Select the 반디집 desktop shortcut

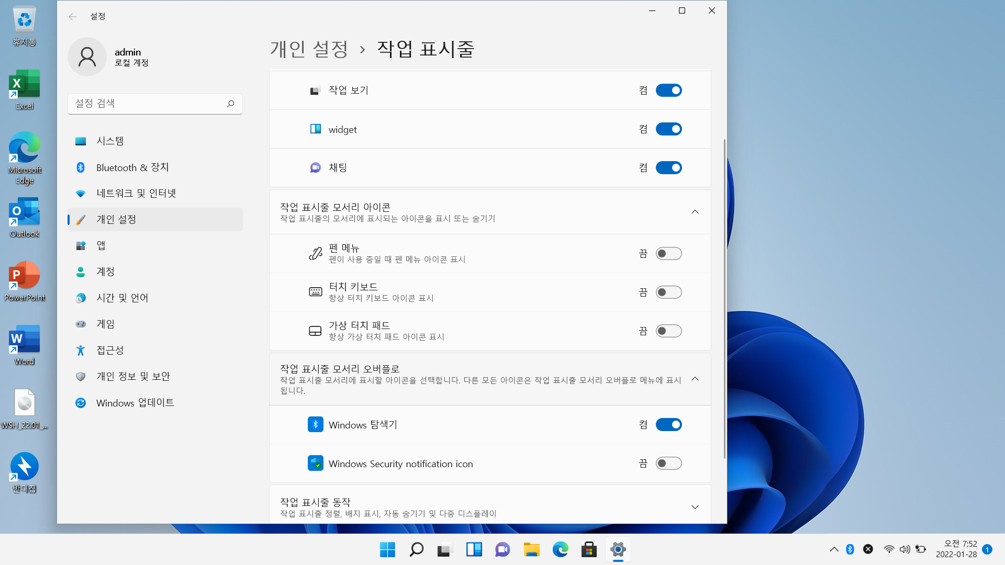[25, 473]
